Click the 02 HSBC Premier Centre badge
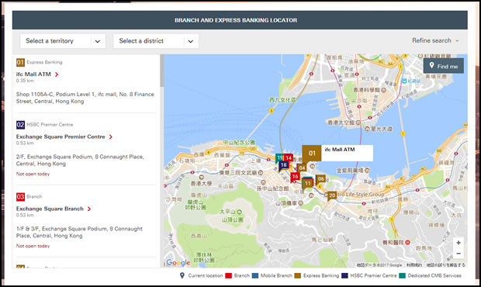The width and height of the screenshot is (481, 287). point(20,125)
